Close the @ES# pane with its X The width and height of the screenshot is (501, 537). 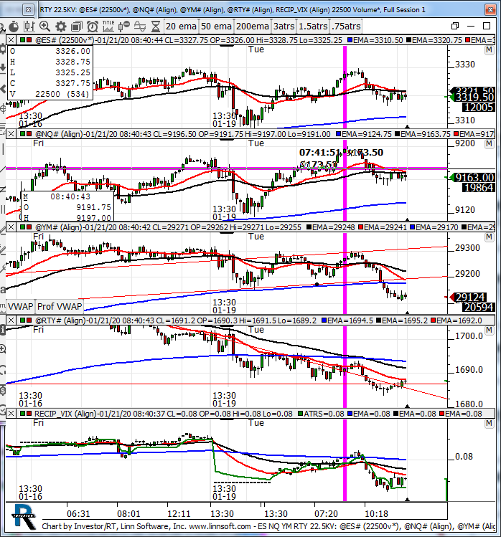[x=11, y=40]
